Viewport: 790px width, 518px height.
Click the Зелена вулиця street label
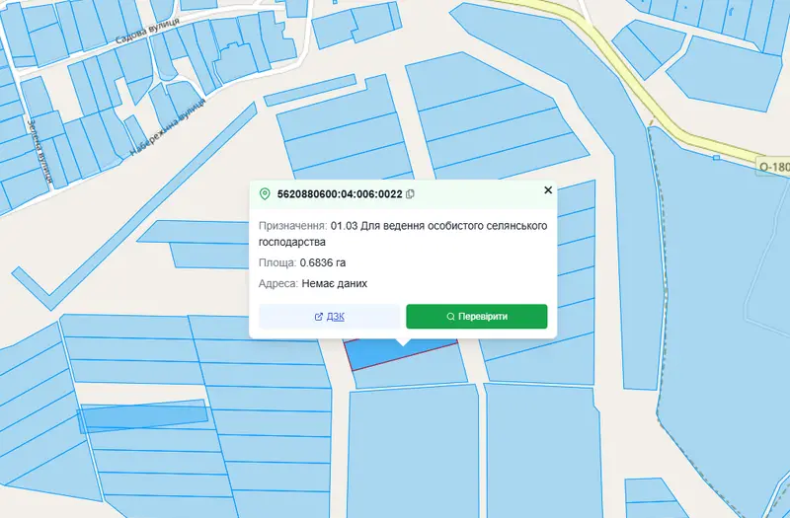coord(39,151)
